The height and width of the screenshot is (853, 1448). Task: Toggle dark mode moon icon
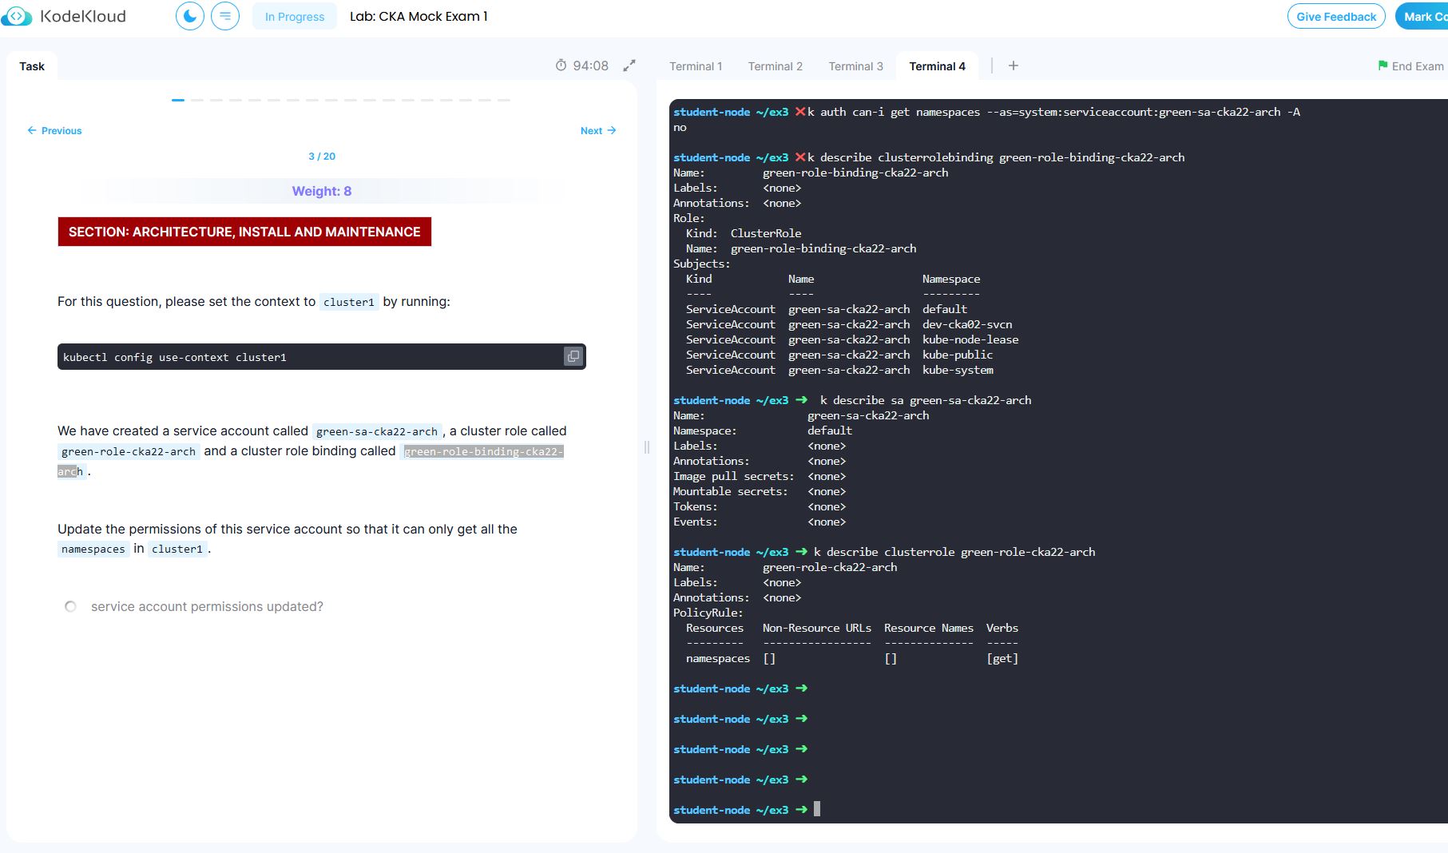(x=189, y=16)
